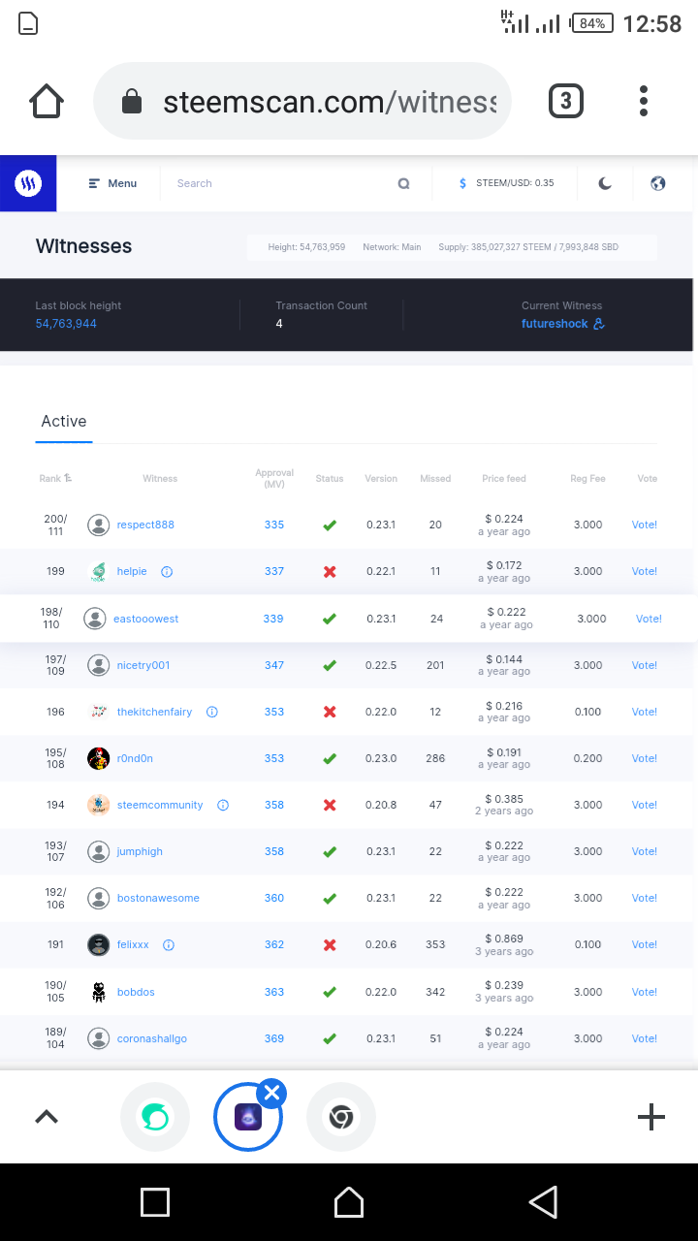
Task: Vote for witness bobdos
Action: point(645,992)
